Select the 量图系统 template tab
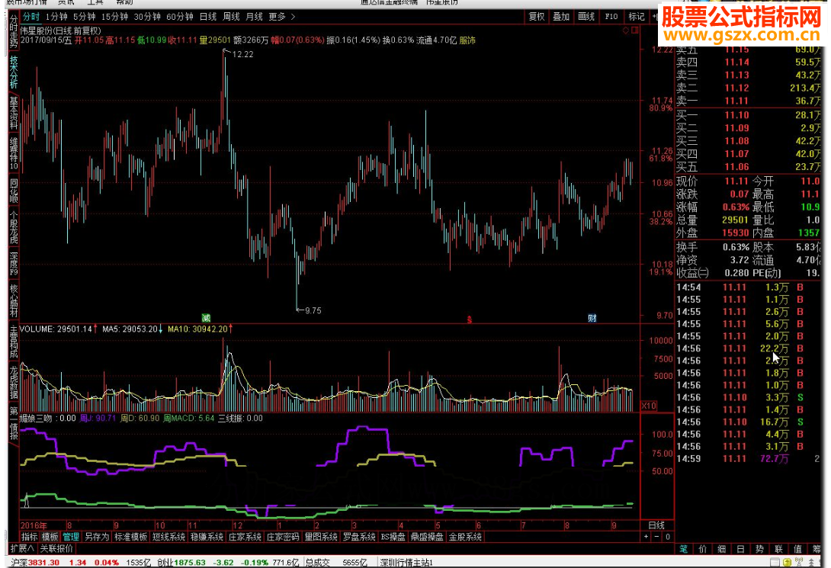 (x=321, y=537)
